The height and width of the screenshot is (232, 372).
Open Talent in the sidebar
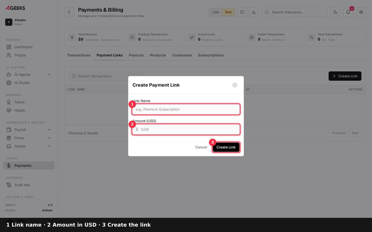(x=29, y=102)
